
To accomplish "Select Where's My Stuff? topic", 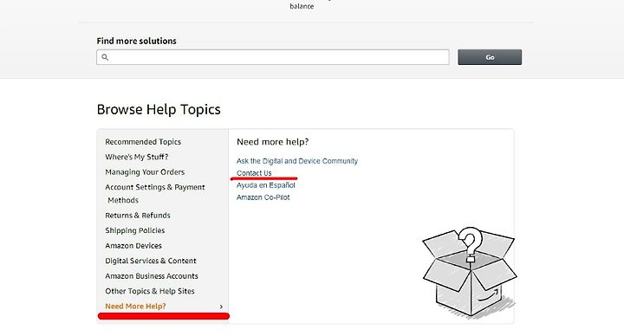I will coord(137,157).
